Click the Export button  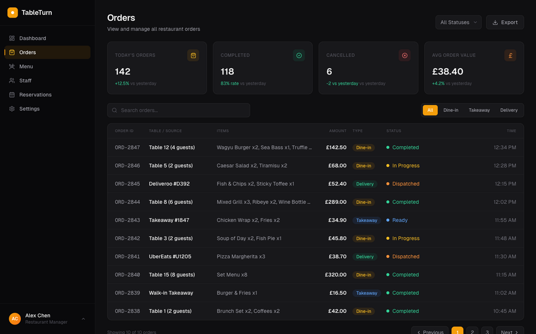click(505, 22)
